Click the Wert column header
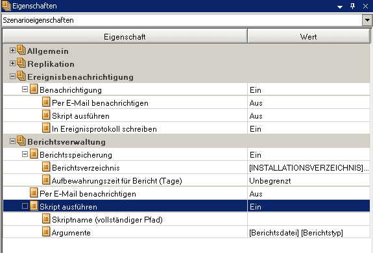 pos(309,36)
